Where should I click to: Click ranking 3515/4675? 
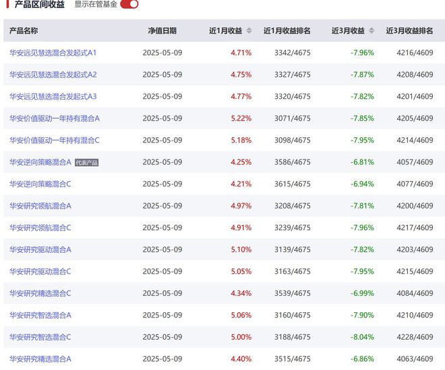tap(293, 359)
